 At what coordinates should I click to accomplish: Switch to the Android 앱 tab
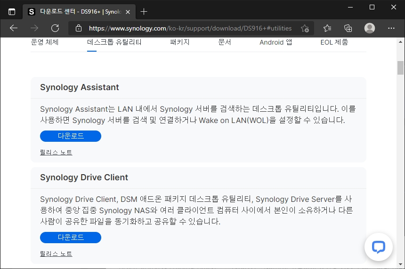coord(276,42)
